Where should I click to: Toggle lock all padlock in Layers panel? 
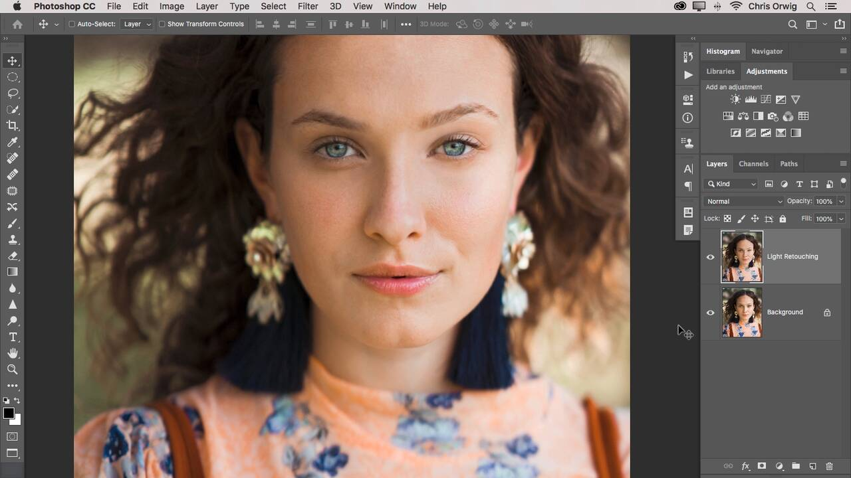tap(783, 218)
